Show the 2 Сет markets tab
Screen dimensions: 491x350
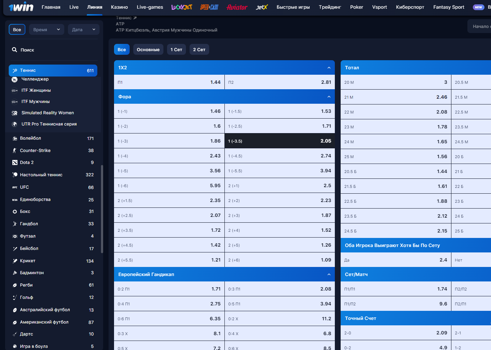pyautogui.click(x=199, y=50)
